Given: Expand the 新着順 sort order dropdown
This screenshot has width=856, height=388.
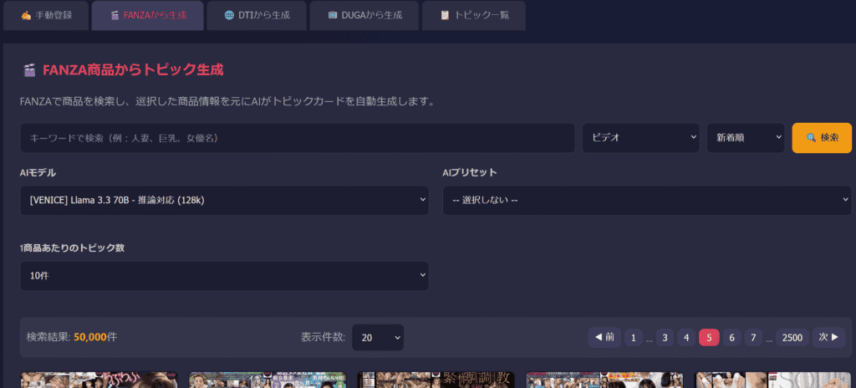Looking at the screenshot, I should (745, 138).
